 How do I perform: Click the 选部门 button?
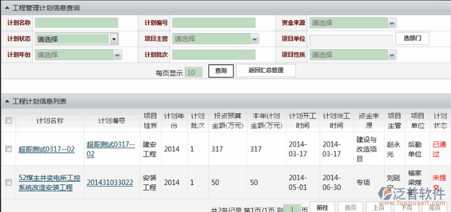pos(413,38)
